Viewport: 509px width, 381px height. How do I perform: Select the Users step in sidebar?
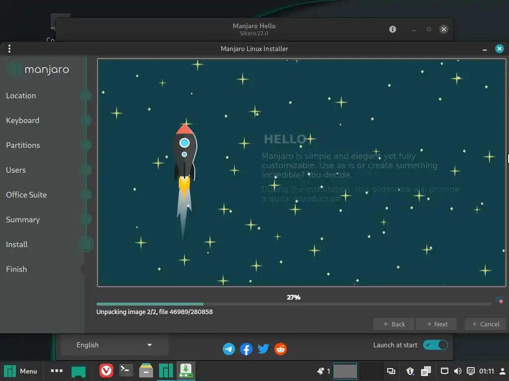point(16,170)
